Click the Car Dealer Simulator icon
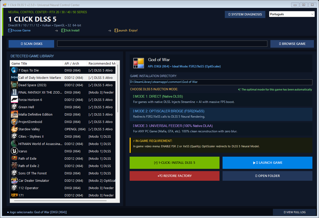Screen dimensions: 319x218 pyautogui.click(x=14, y=180)
